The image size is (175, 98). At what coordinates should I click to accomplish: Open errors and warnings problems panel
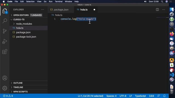(8, 96)
